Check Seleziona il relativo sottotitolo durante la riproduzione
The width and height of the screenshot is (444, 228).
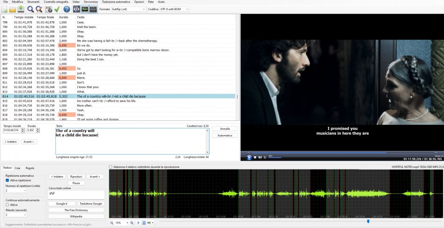point(111,167)
